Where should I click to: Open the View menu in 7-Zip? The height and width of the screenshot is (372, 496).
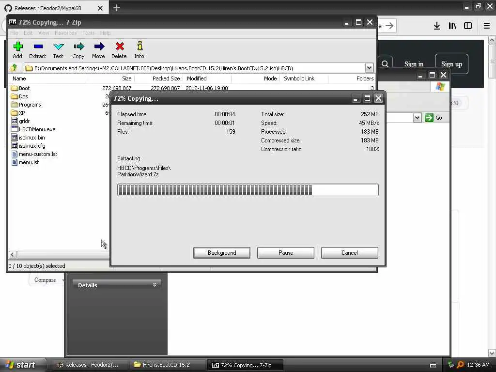point(44,33)
